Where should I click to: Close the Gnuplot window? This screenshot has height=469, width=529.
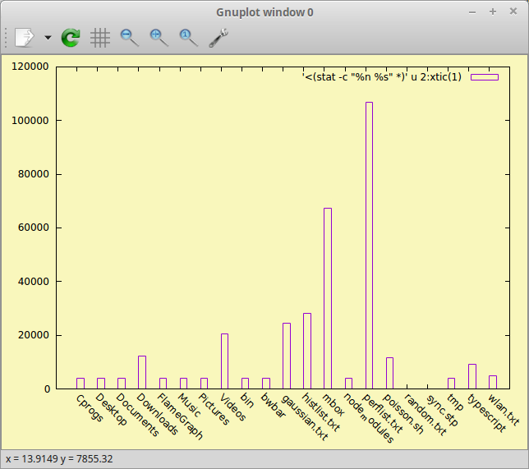tap(513, 11)
